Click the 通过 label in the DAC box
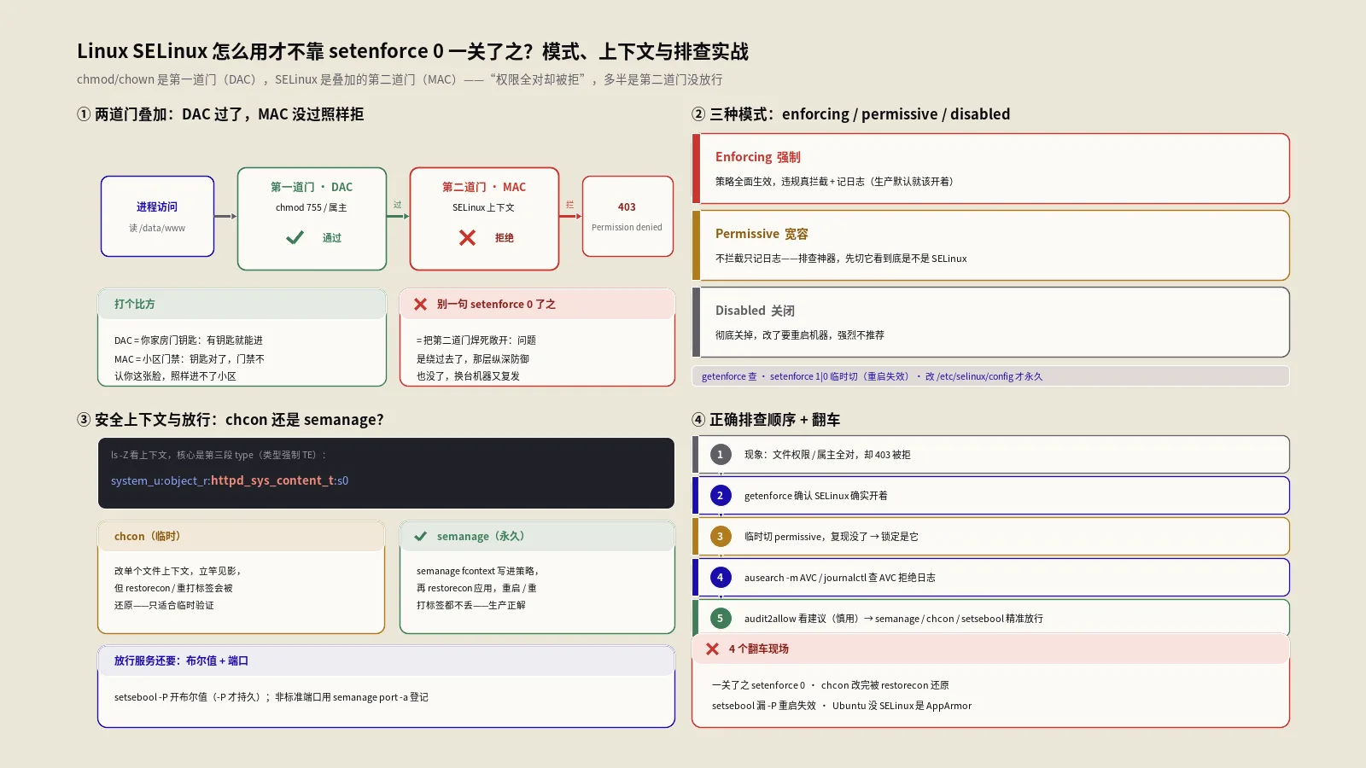 tap(332, 238)
